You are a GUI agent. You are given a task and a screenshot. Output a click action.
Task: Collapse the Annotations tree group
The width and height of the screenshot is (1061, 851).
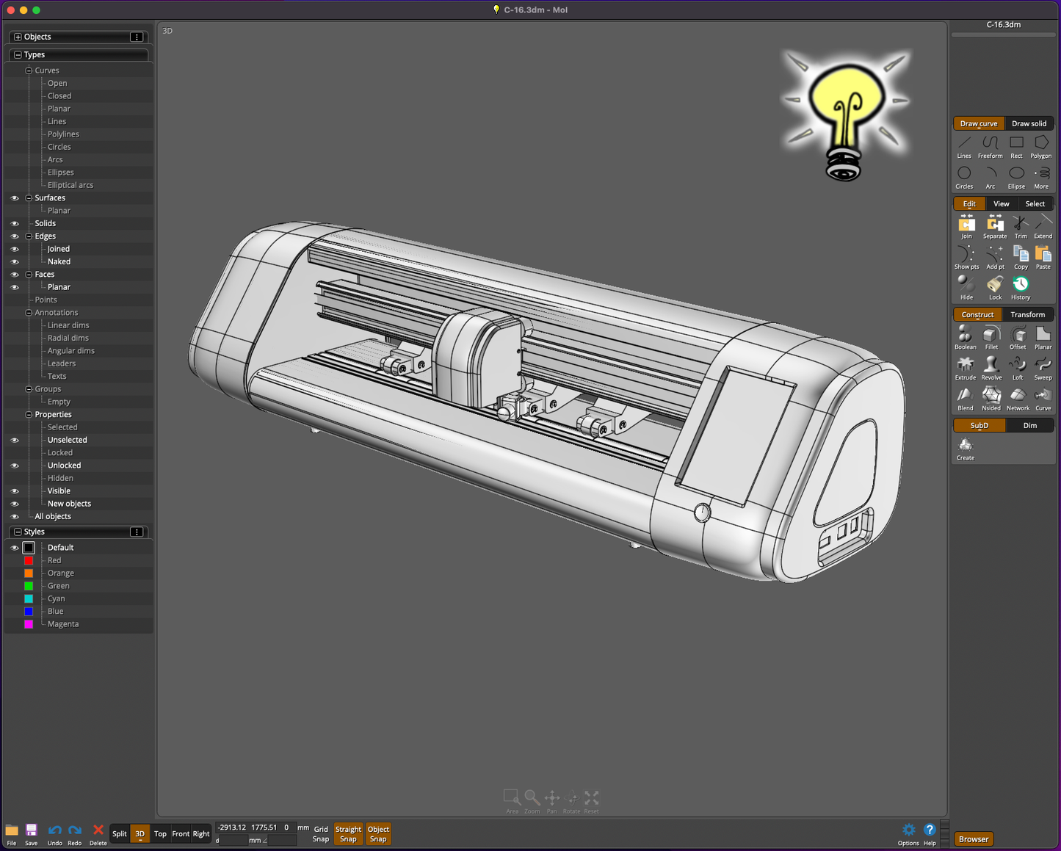pos(29,313)
